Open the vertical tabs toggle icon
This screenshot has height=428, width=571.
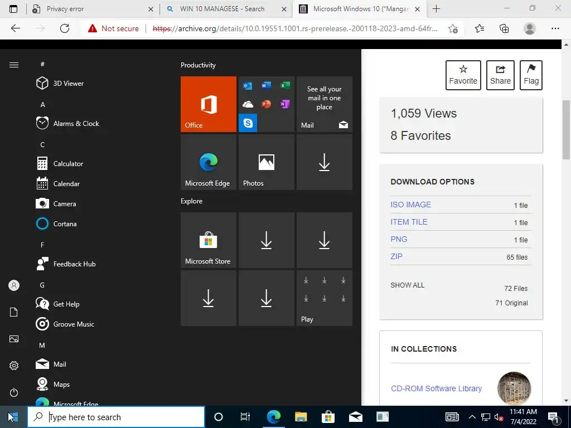click(x=13, y=9)
